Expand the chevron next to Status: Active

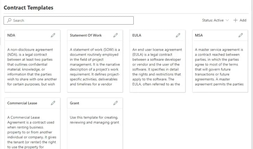coord(227,20)
